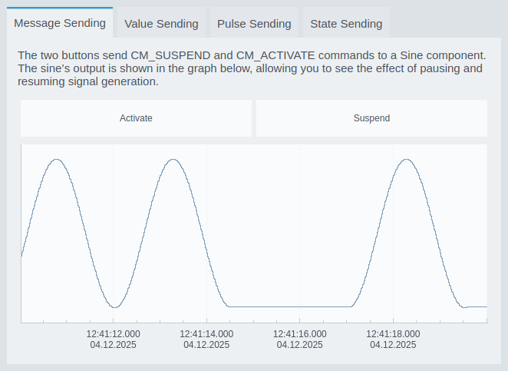Open the Pulse Sending tab
The height and width of the screenshot is (371, 508).
coord(254,24)
